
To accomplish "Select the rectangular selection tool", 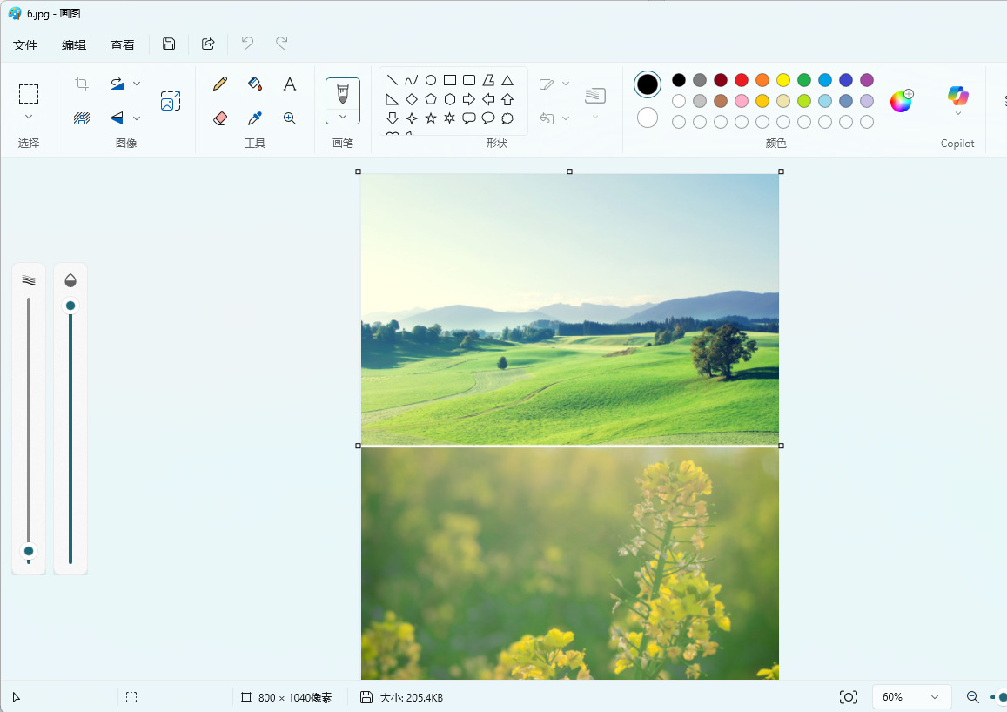I will pyautogui.click(x=28, y=94).
